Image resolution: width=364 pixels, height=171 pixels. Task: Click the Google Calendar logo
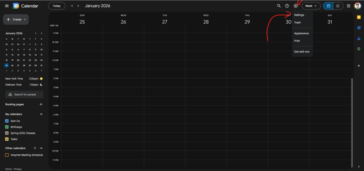pyautogui.click(x=16, y=6)
